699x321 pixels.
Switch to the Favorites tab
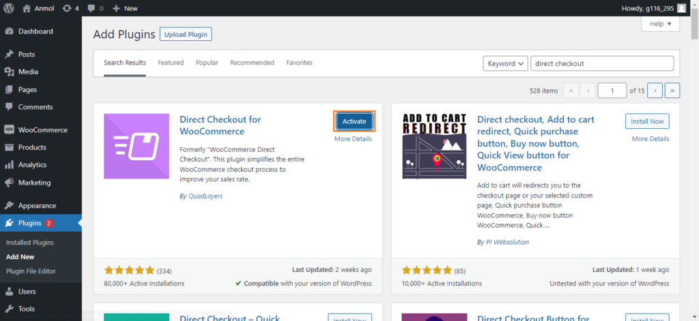coord(300,63)
